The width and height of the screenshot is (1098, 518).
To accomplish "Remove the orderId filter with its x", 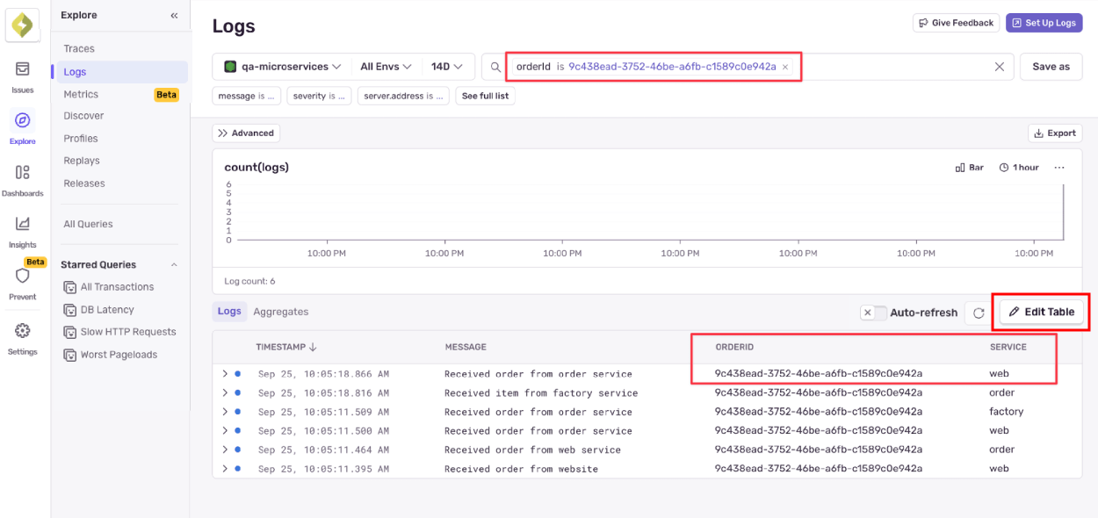I will coord(784,66).
